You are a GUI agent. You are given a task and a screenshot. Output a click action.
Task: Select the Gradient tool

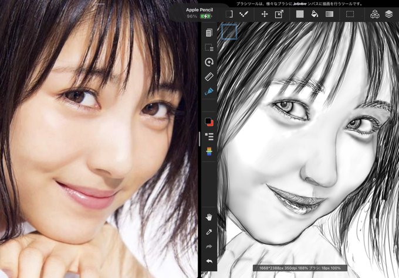click(330, 14)
